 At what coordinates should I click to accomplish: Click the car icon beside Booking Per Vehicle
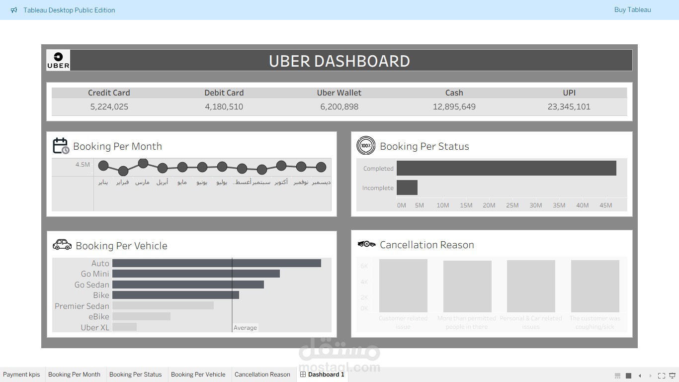(x=62, y=244)
